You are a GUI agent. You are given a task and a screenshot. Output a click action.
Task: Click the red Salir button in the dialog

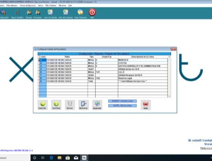pyautogui.click(x=145, y=105)
